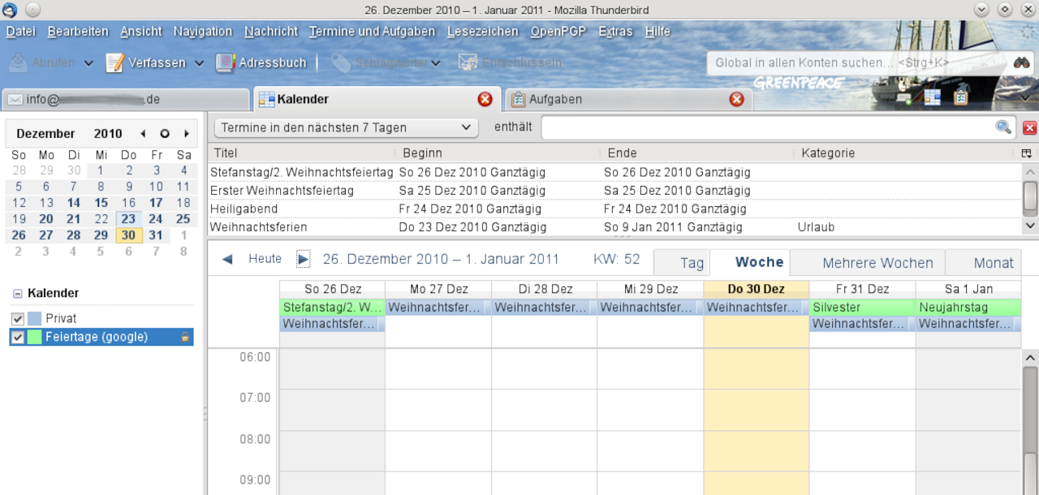Screen dimensions: 1039x495
Task: Sort event list by Kategorie column
Action: 905,153
